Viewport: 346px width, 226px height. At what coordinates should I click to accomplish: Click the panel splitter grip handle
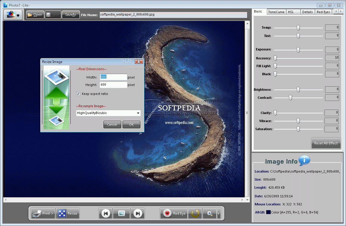tap(247, 113)
